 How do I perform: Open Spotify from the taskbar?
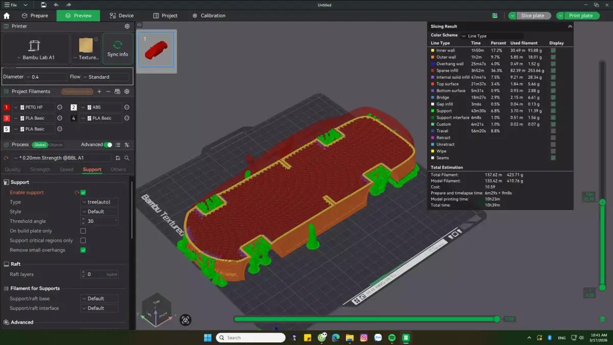point(392,337)
